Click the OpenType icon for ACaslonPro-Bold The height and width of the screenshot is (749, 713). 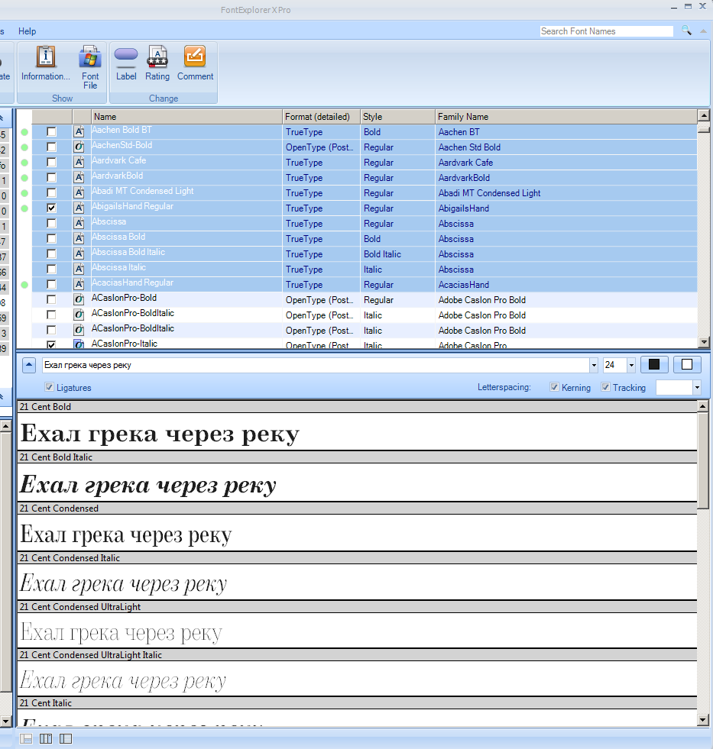79,300
